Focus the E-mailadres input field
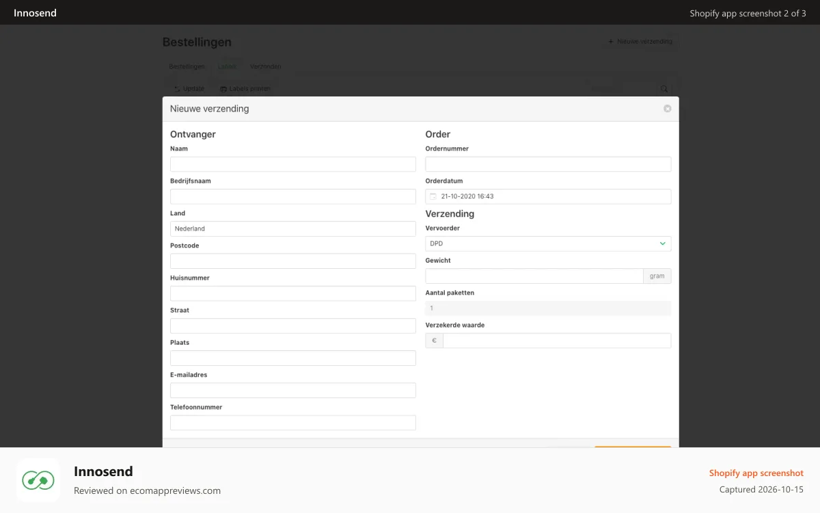This screenshot has width=820, height=513. tap(293, 390)
